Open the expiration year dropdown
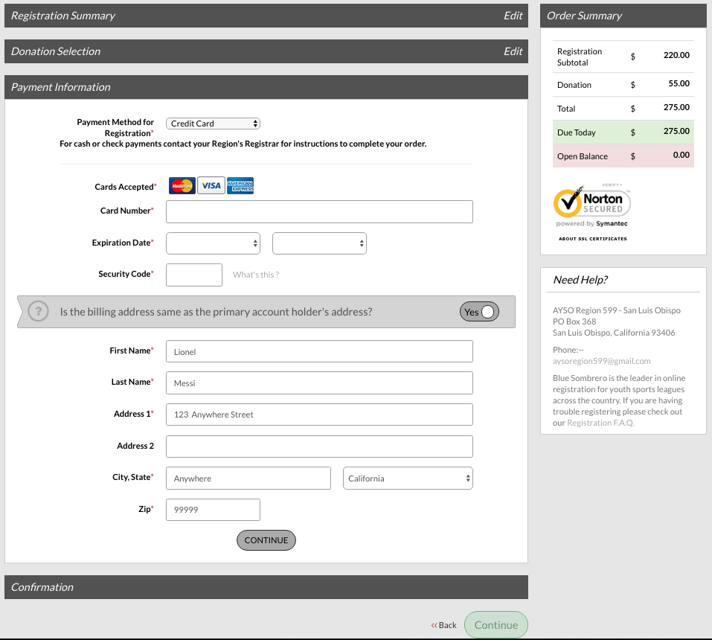The width and height of the screenshot is (712, 640). click(319, 243)
